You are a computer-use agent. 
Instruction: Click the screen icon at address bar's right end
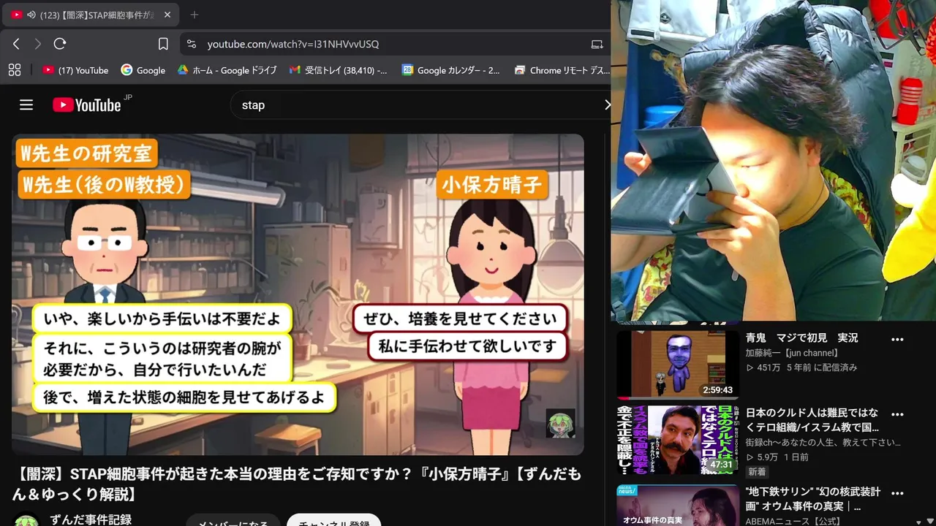pos(597,44)
